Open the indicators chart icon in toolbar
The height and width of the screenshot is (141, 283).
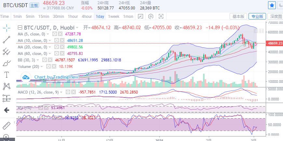click(x=141, y=17)
